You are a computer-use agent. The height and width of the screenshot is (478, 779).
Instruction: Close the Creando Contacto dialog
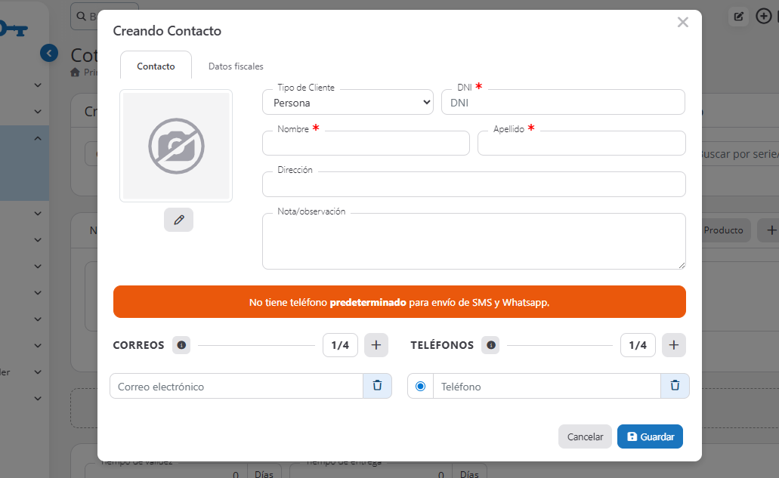(x=682, y=23)
